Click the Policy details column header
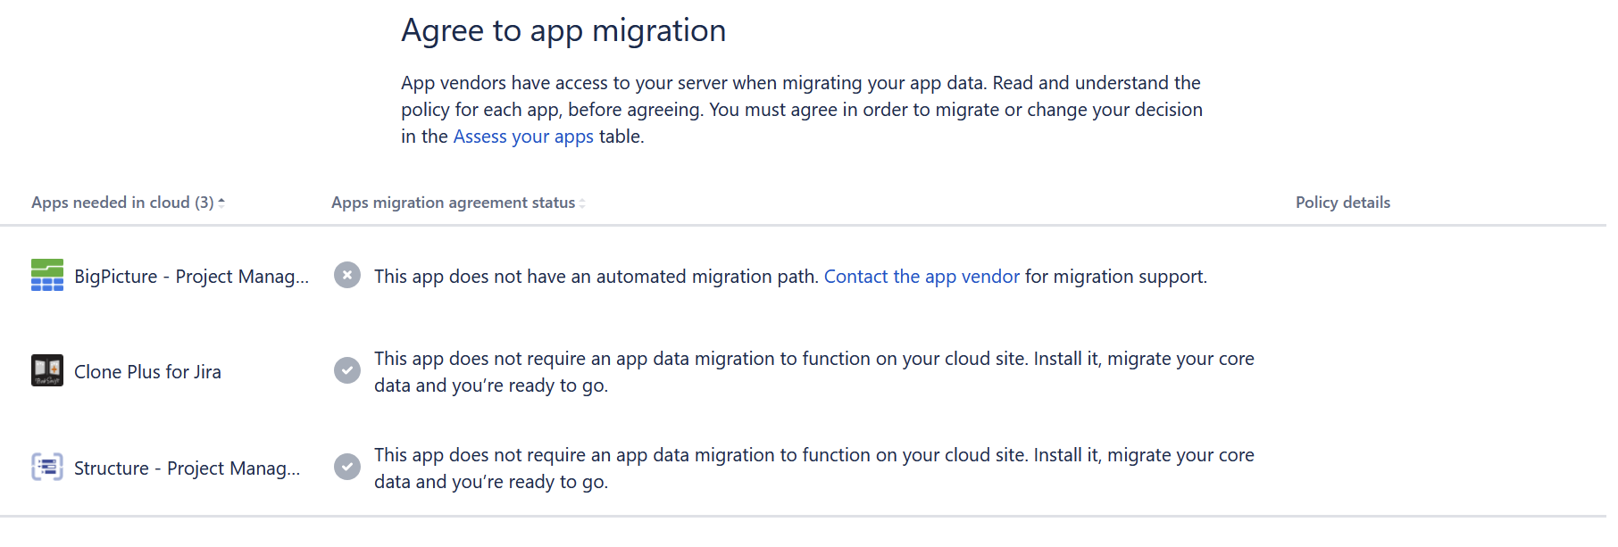The image size is (1618, 547). coord(1343,203)
